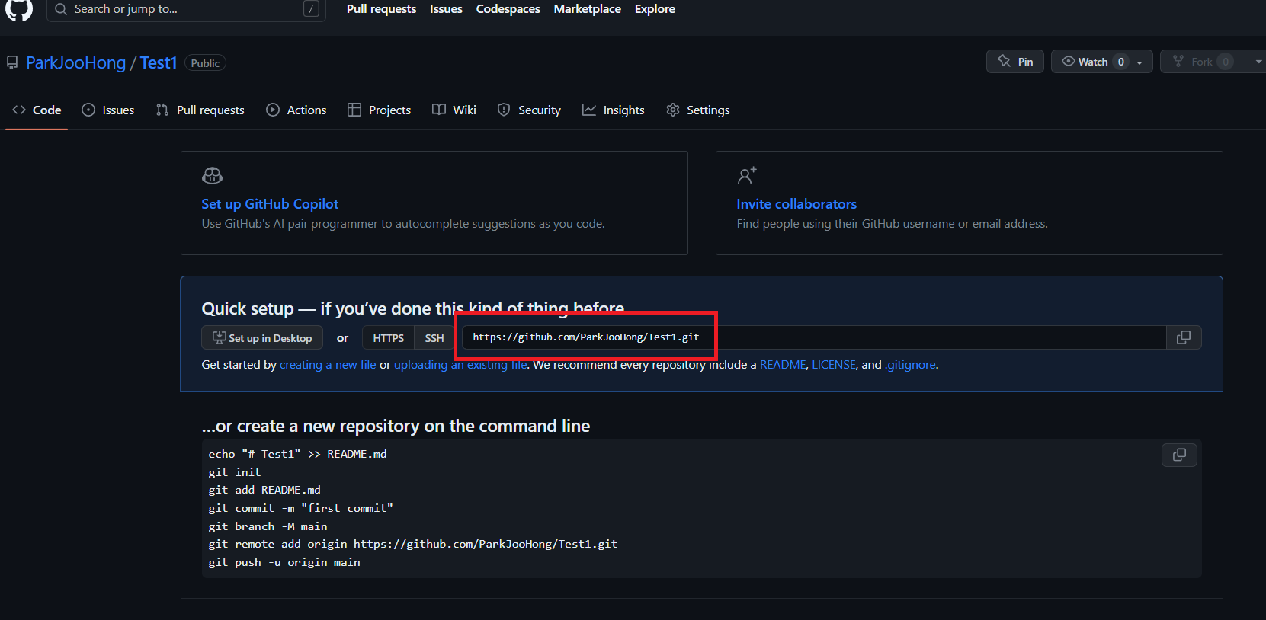
Task: Open the Projects tab
Action: 380,110
